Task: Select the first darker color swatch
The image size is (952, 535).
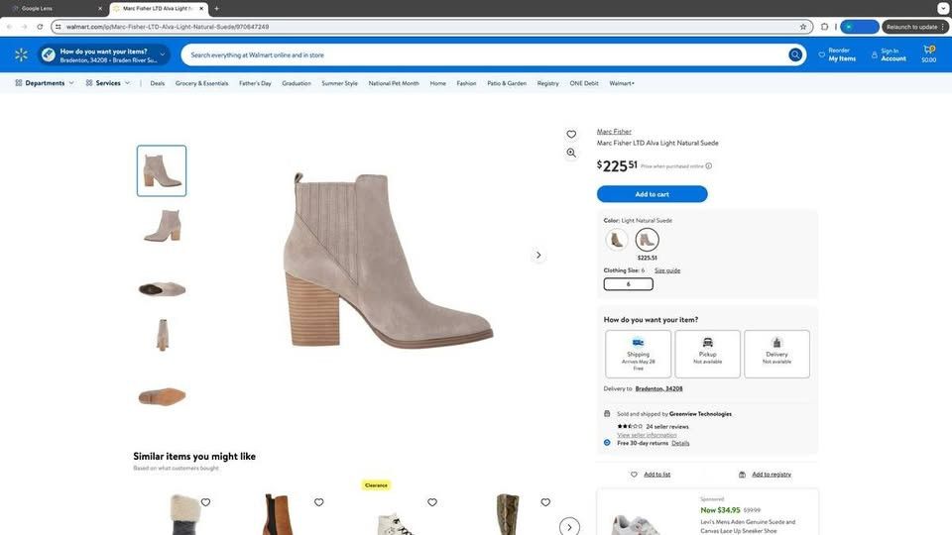Action: click(x=616, y=240)
